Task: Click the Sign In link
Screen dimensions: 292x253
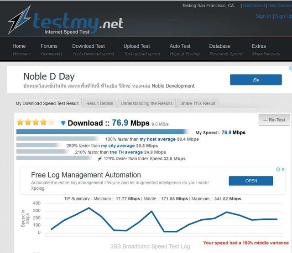Action: [263, 16]
